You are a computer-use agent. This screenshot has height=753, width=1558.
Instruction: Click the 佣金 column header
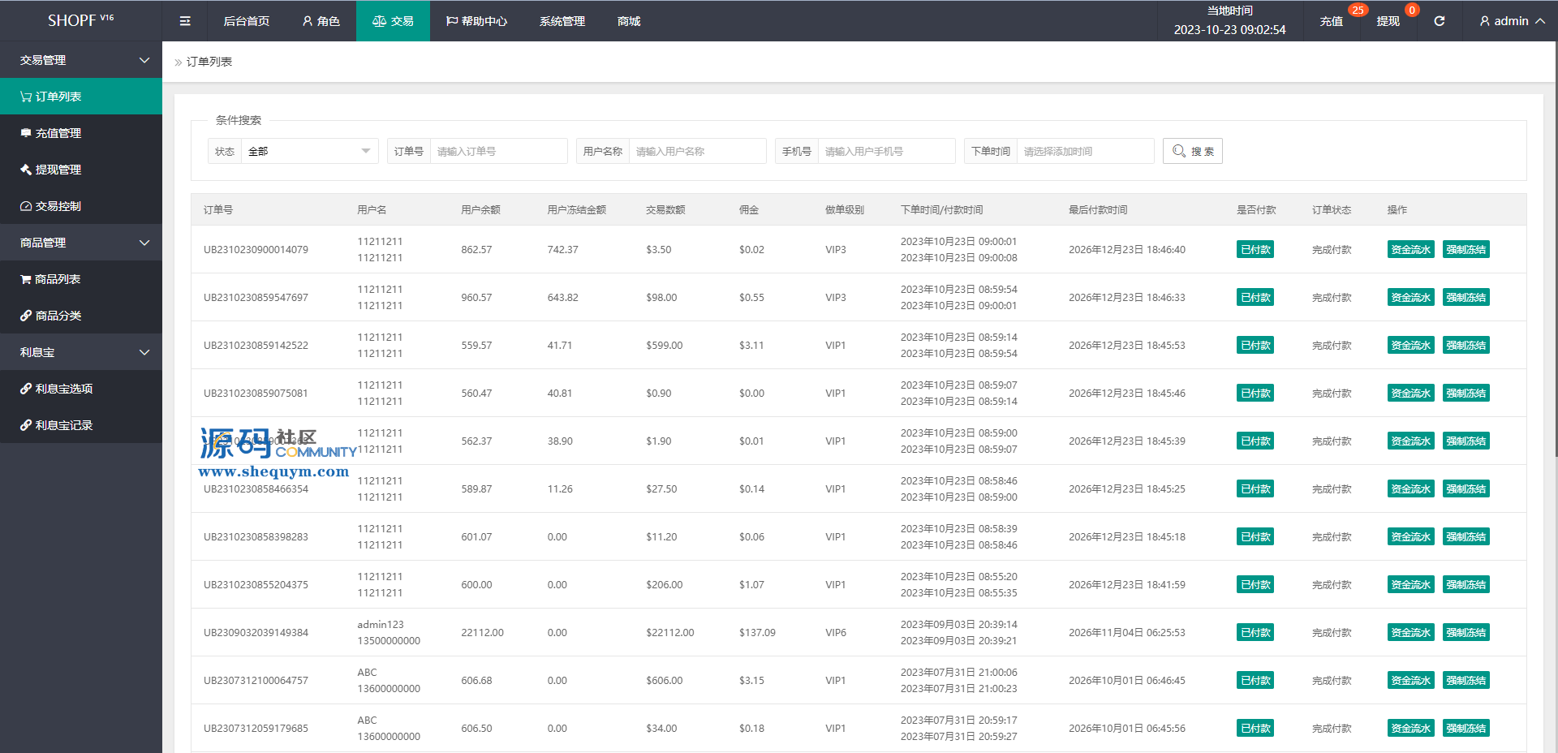coord(749,210)
